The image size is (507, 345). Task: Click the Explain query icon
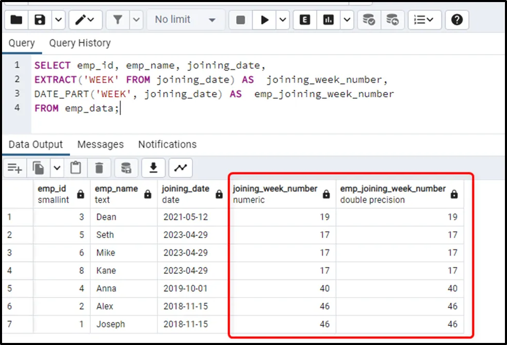[305, 20]
